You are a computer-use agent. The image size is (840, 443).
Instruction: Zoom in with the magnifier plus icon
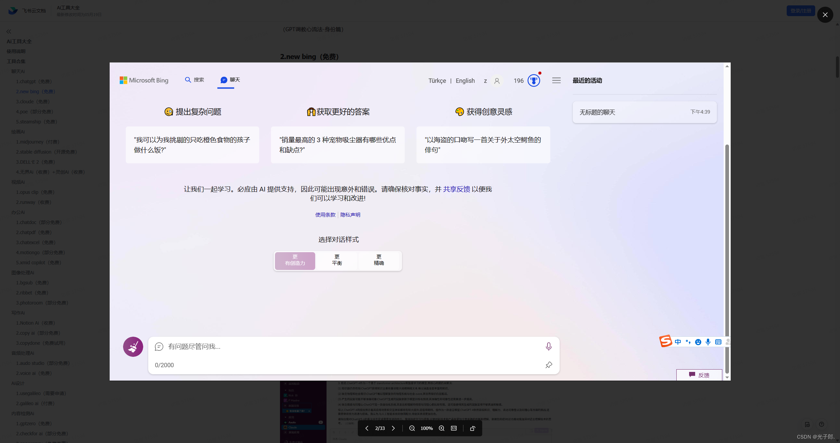click(x=442, y=428)
